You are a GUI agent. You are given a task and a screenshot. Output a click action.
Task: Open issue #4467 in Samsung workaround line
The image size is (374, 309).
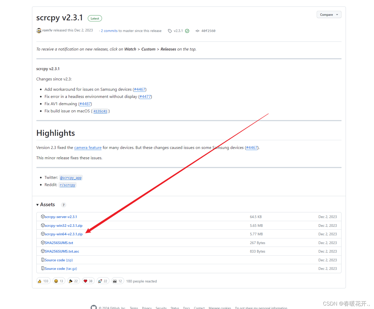point(140,89)
